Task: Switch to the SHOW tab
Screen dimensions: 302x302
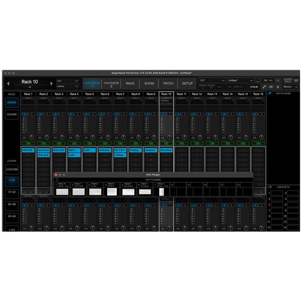Action: point(149,84)
